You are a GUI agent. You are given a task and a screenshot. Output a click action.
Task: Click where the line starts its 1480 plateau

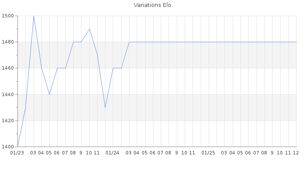click(129, 42)
